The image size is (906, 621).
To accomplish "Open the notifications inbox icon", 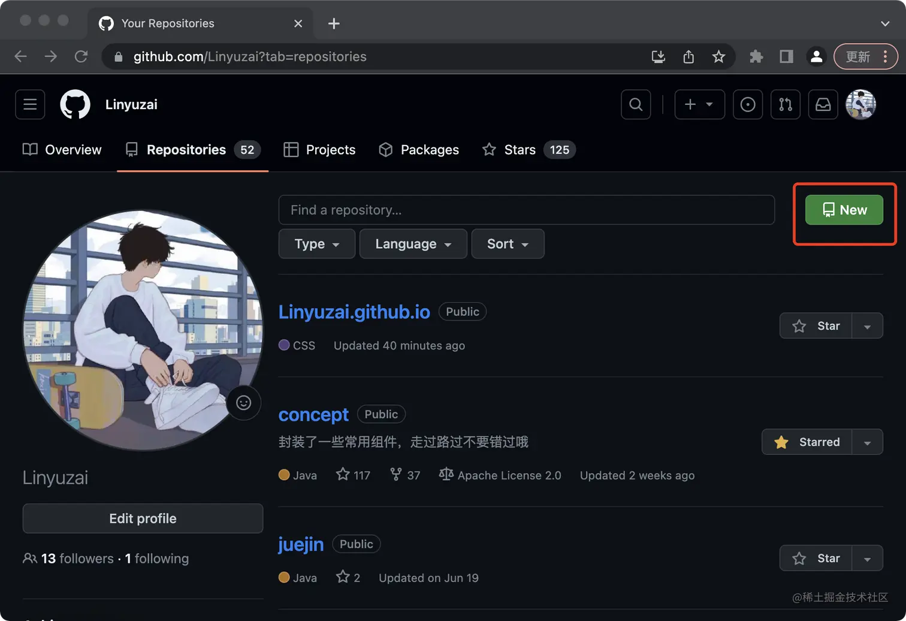I will [x=823, y=104].
